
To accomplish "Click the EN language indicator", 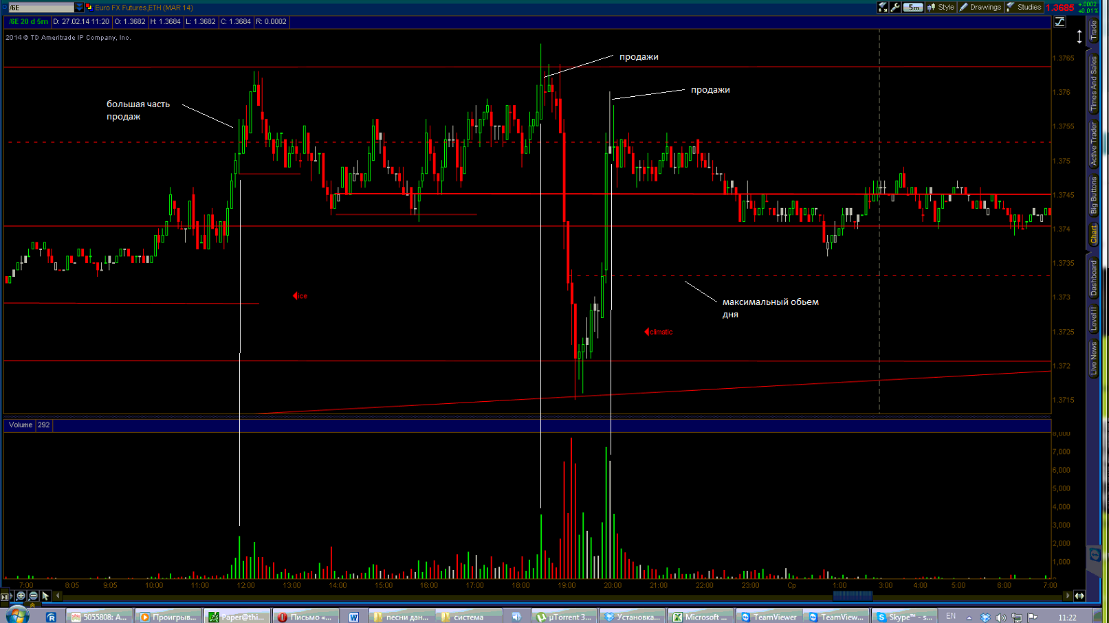I will coord(951,616).
